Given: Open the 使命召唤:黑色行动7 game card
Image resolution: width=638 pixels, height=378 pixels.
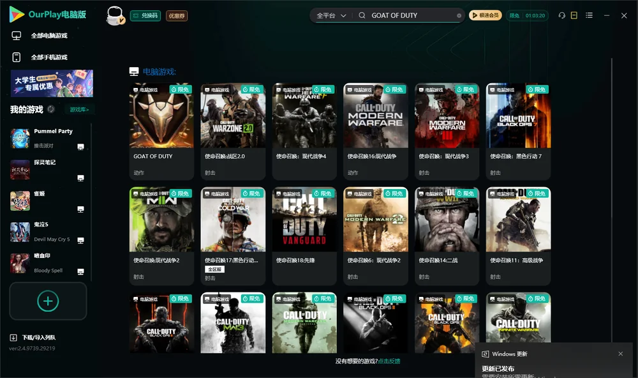Looking at the screenshot, I should click(x=518, y=131).
